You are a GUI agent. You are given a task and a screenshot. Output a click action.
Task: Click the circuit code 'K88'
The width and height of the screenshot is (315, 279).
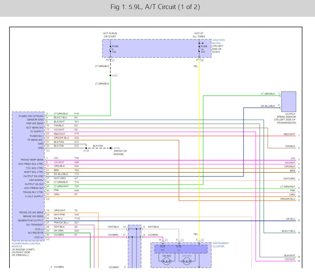coord(76,162)
